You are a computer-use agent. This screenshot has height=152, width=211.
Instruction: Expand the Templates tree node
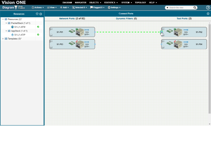point(3,39)
